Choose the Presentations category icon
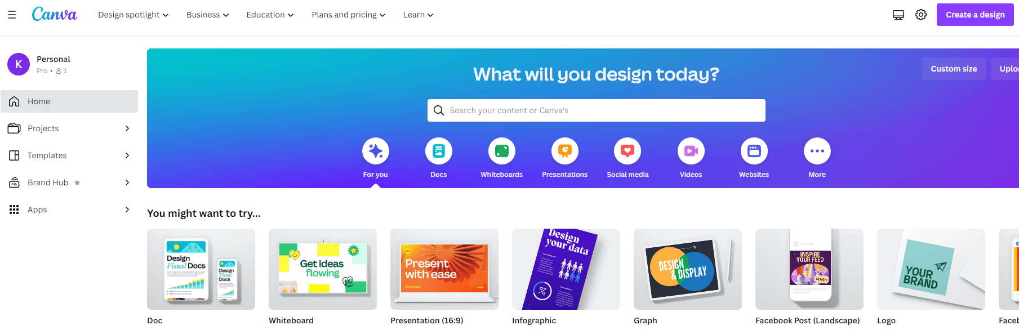 point(565,151)
